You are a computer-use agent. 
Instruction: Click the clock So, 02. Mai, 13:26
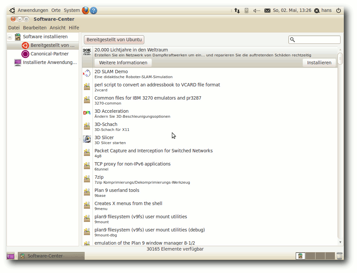[x=292, y=11]
